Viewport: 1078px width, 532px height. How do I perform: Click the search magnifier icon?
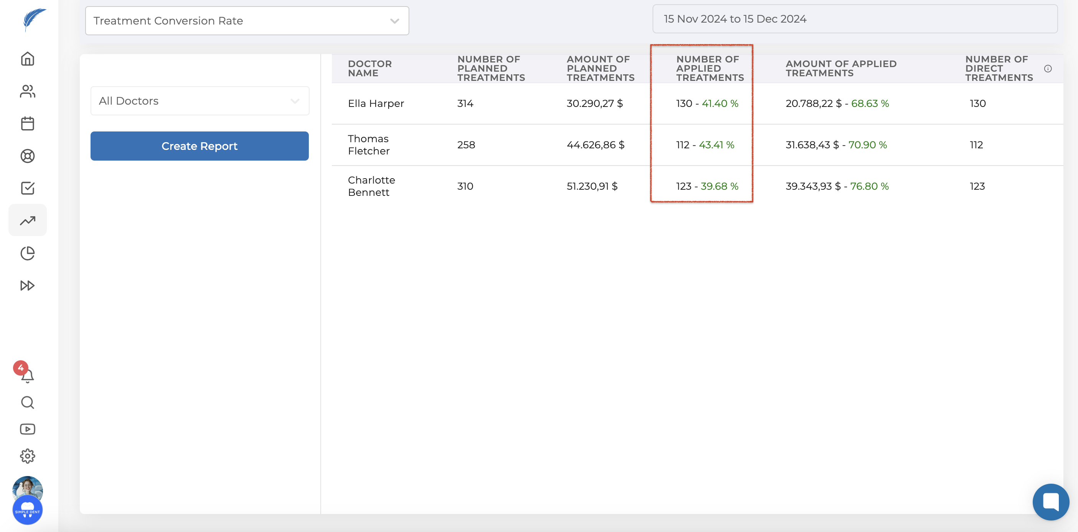coord(28,402)
